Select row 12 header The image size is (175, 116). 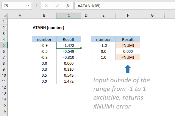4,87
